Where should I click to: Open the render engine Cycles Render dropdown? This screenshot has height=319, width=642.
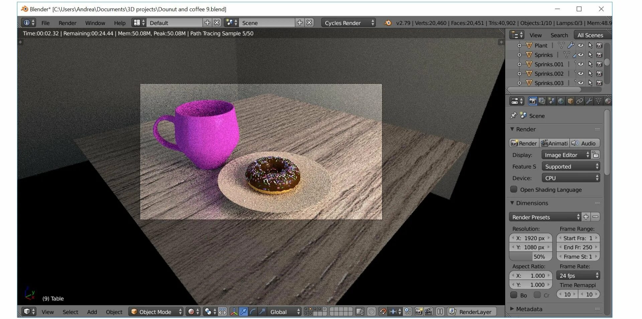pyautogui.click(x=348, y=23)
